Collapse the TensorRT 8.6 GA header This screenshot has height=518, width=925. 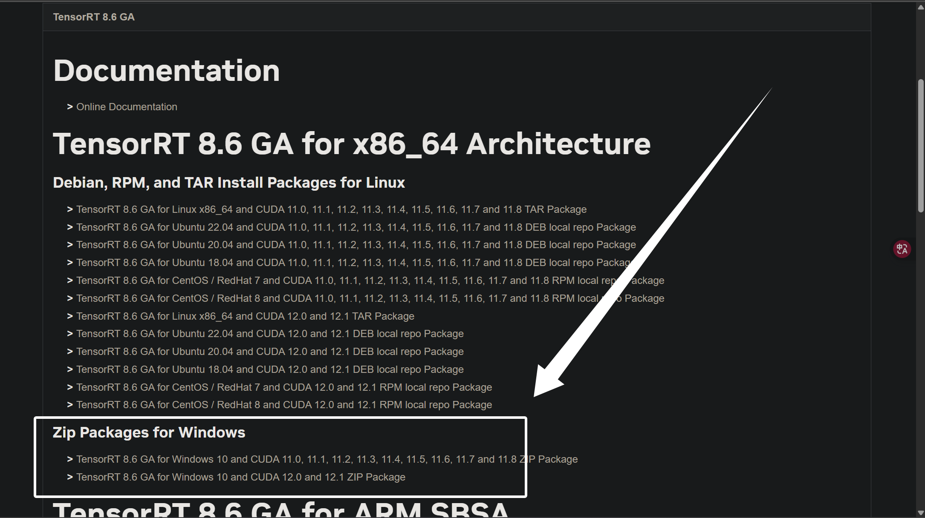[94, 17]
